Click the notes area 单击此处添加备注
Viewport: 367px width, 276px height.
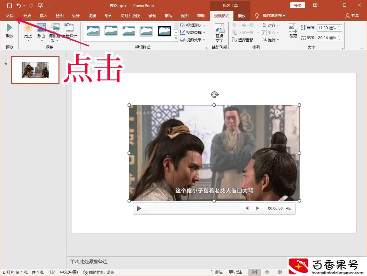point(89,261)
